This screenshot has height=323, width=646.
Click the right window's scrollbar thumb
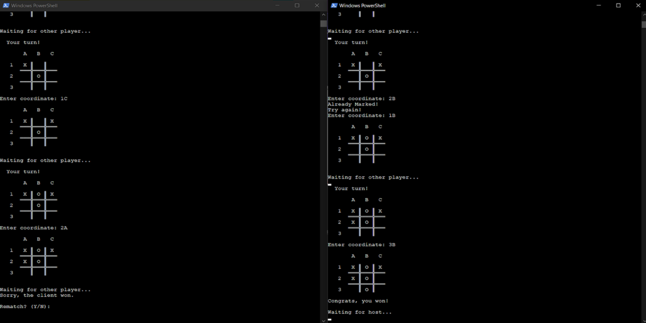(643, 24)
